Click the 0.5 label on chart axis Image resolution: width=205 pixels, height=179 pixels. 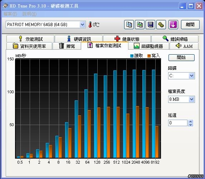point(20,162)
